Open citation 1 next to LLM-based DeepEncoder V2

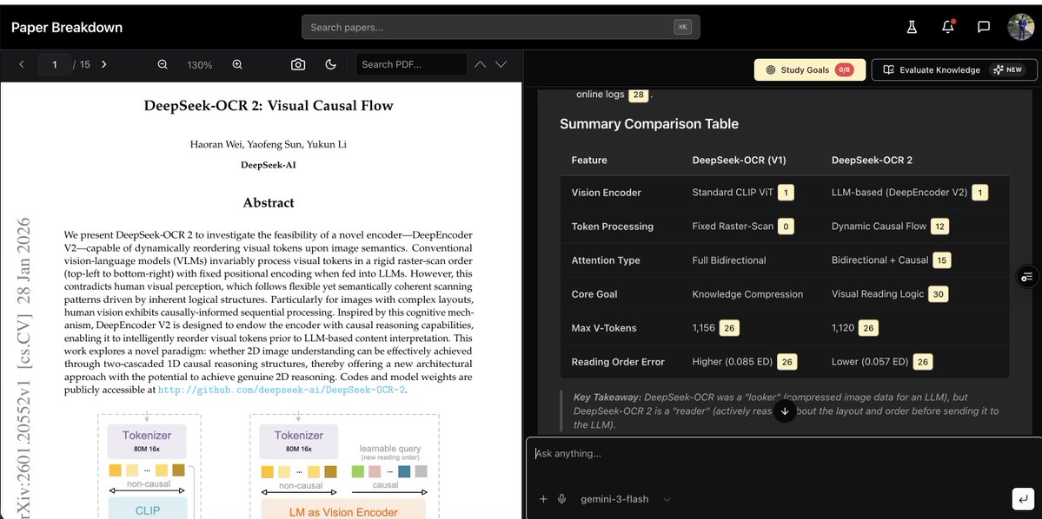tap(979, 193)
